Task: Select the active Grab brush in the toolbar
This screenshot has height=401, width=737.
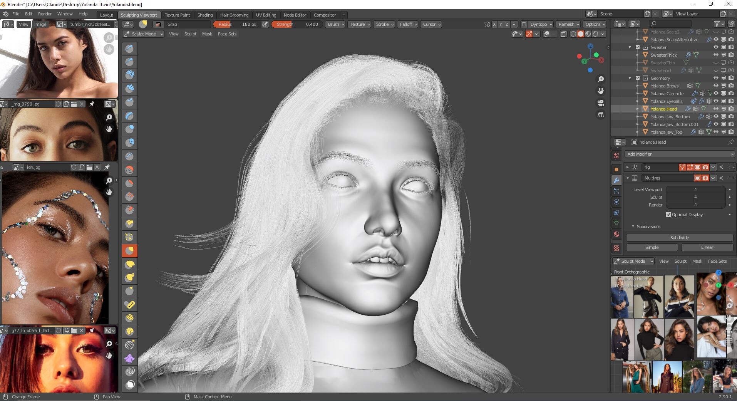Action: tap(130, 251)
